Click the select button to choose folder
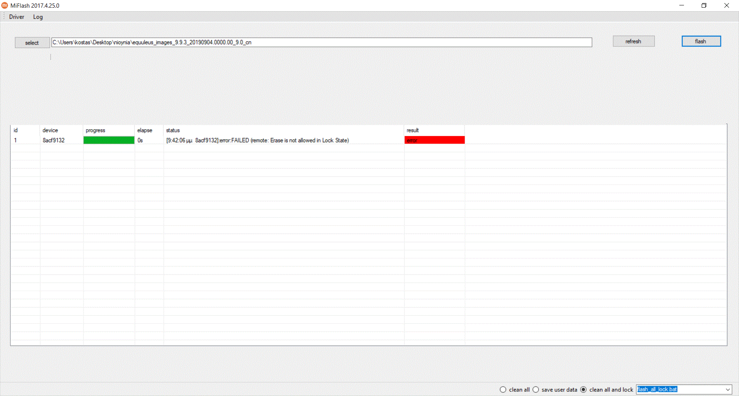Image resolution: width=739 pixels, height=396 pixels. (x=32, y=43)
